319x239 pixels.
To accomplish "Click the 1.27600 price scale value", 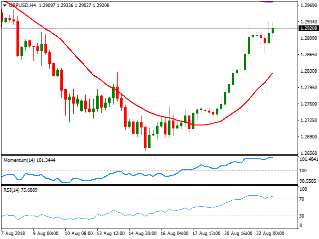I will tap(309, 104).
